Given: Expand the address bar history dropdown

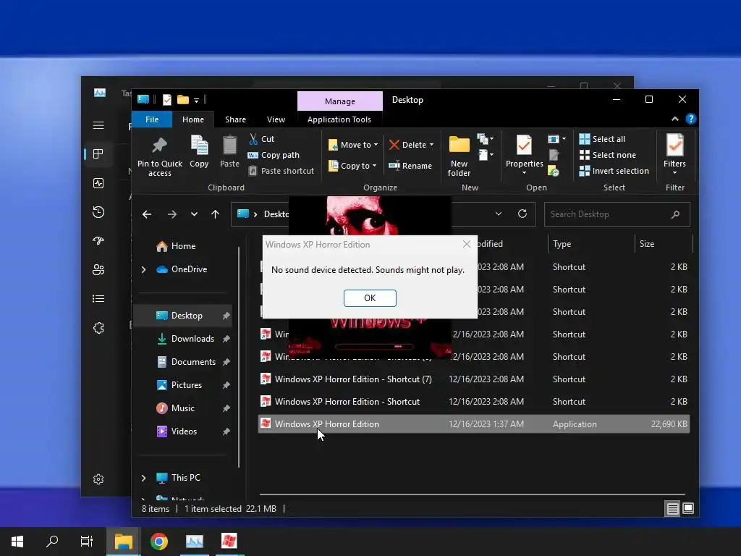Looking at the screenshot, I should [498, 214].
